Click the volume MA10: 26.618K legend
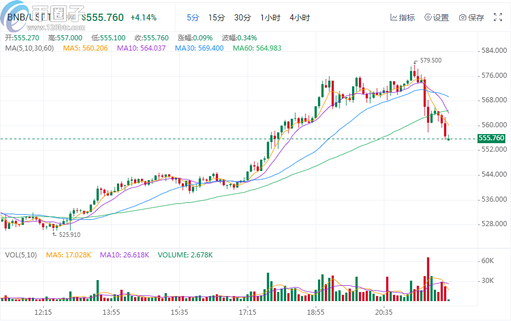The image size is (511, 321). click(124, 255)
